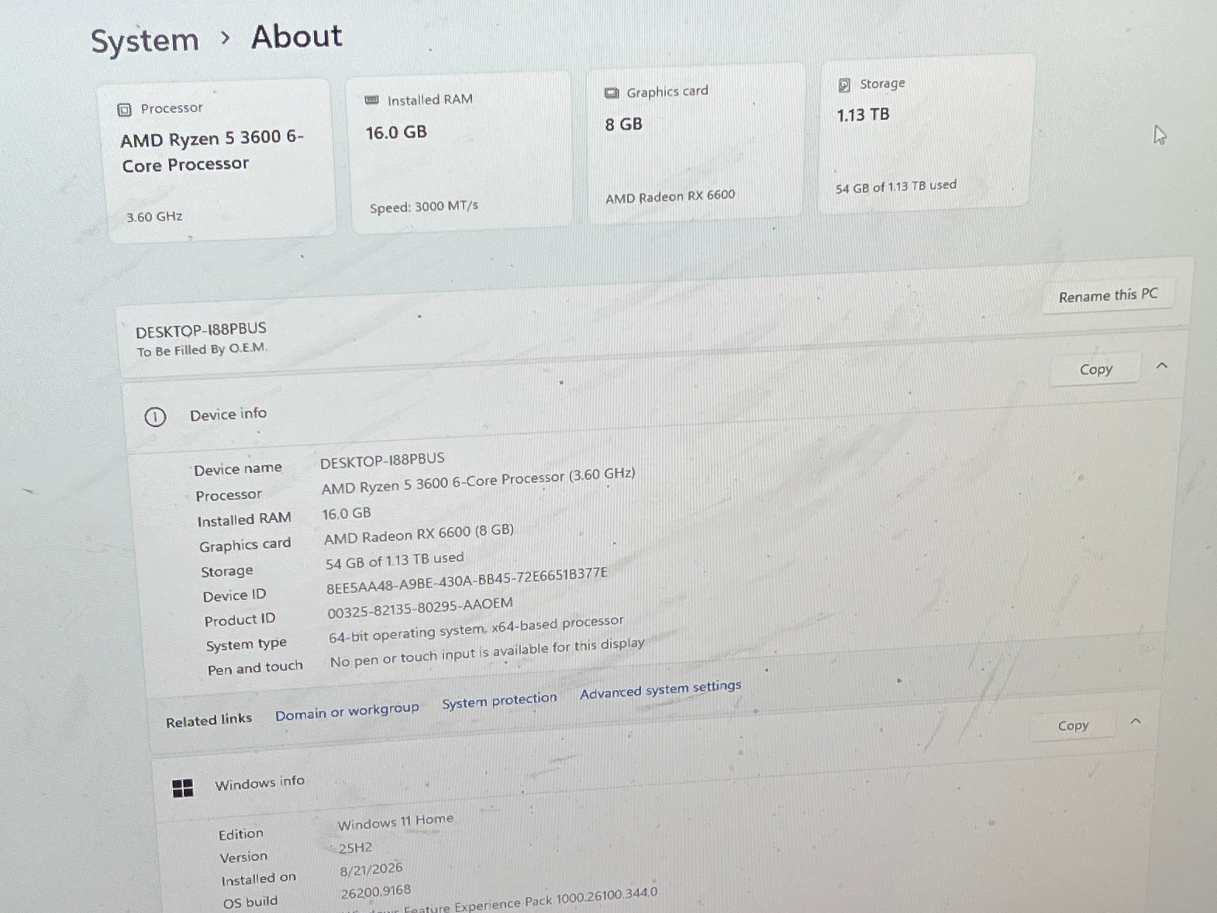Click the About heading in the breadcrumb
The image size is (1217, 913).
click(x=297, y=37)
